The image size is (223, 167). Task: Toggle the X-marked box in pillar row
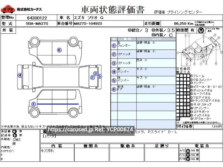(188, 86)
